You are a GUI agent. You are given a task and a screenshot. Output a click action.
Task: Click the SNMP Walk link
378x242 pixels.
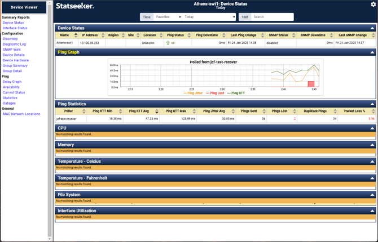coord(12,50)
